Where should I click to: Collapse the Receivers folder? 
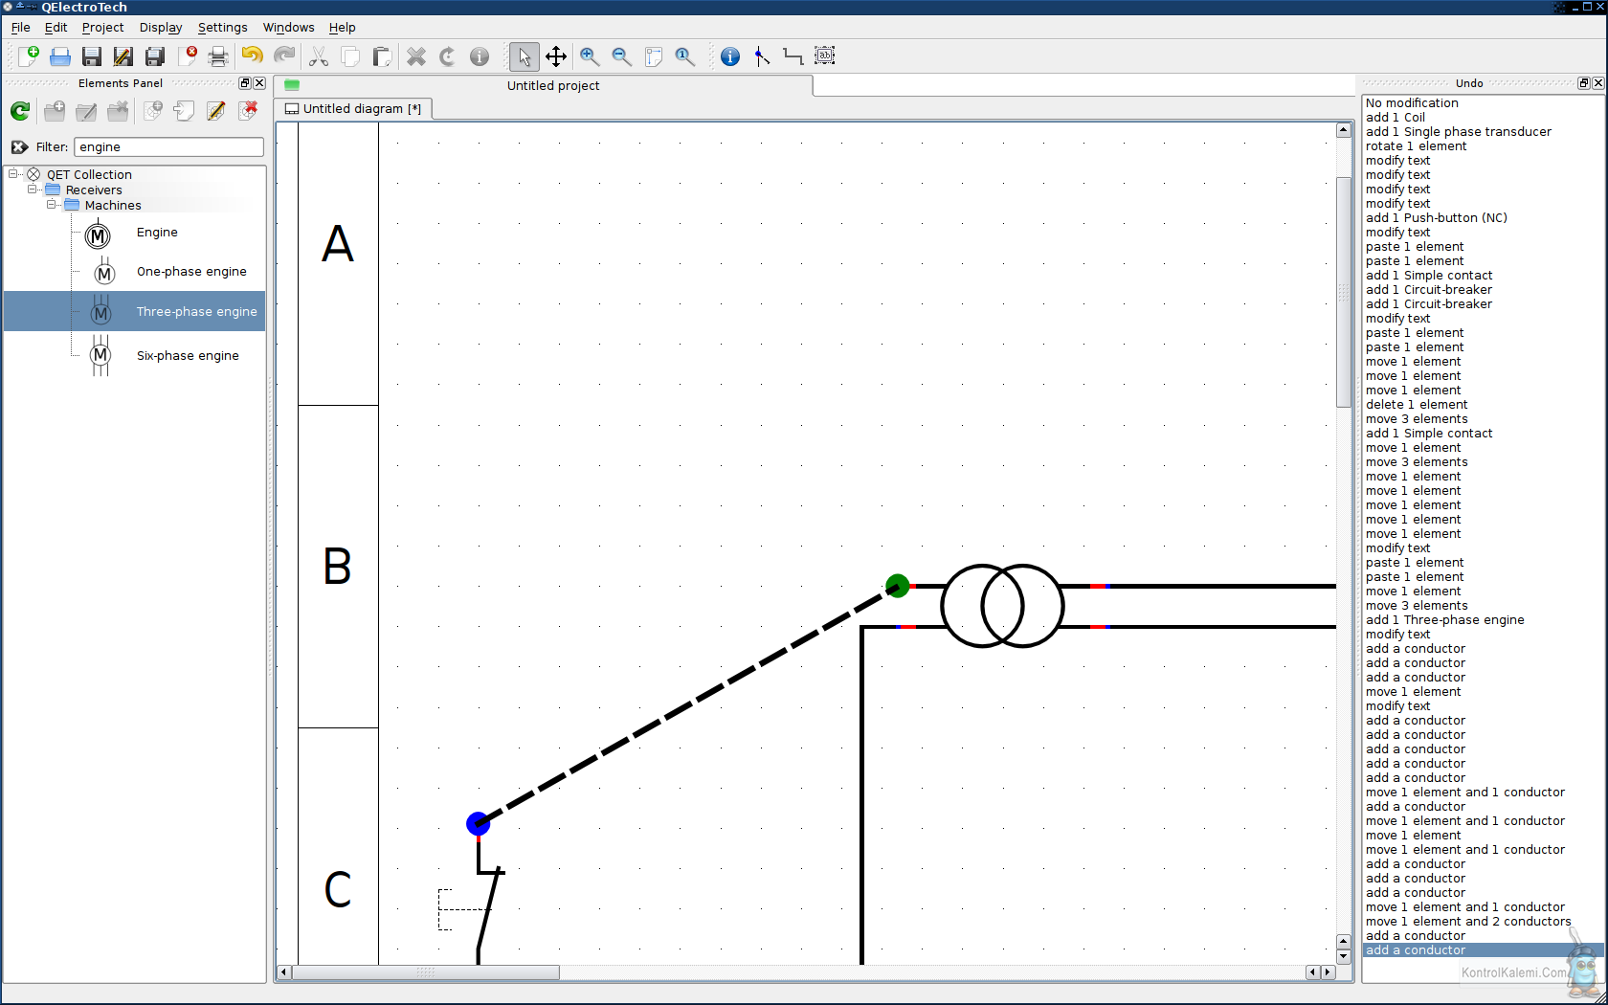click(x=33, y=190)
